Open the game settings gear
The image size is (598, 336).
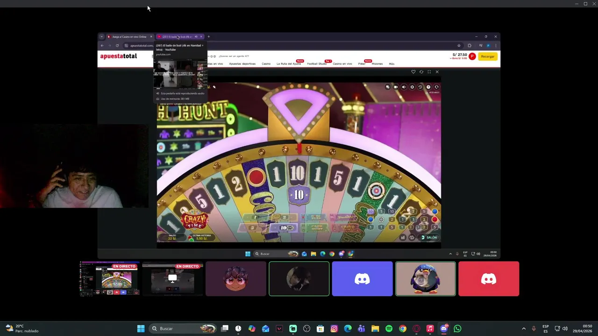[412, 87]
